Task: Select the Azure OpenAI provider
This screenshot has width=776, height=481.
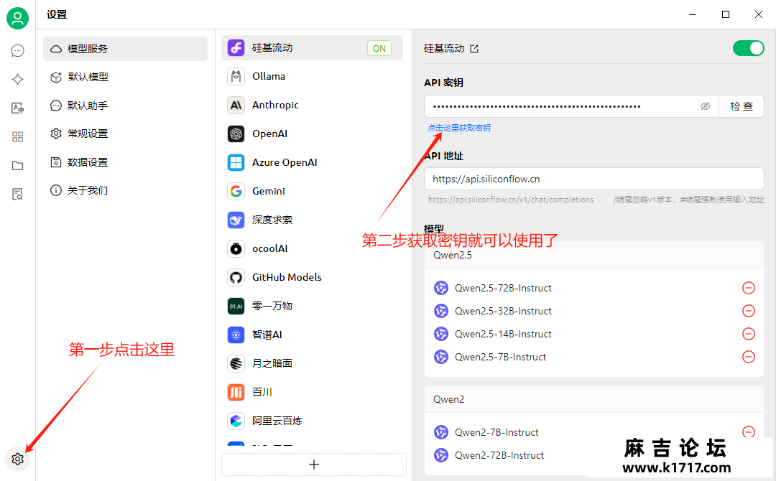Action: coord(312,162)
